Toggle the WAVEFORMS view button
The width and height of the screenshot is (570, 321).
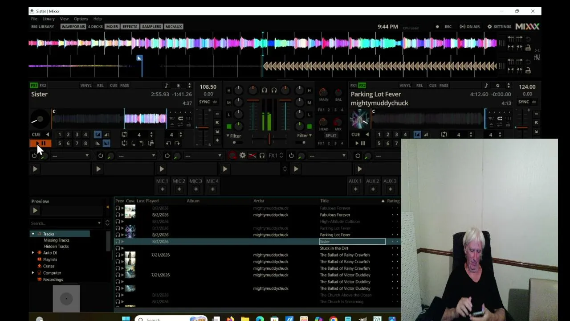pyautogui.click(x=73, y=26)
